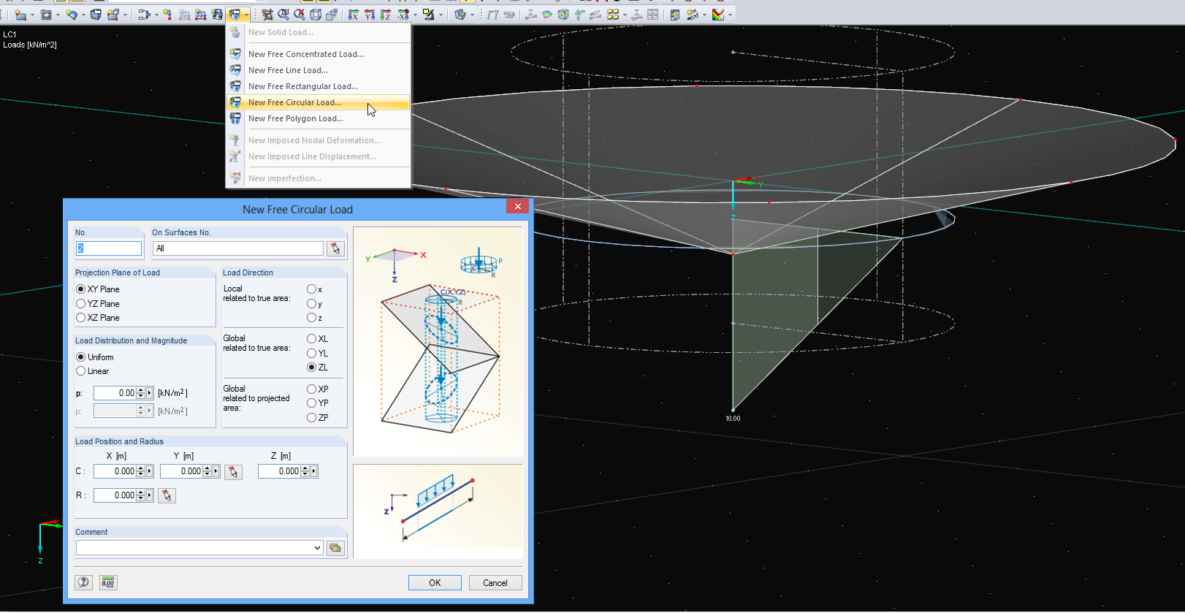Open the arrow menu beside p magnitude field
This screenshot has width=1185, height=613.
[x=150, y=393]
